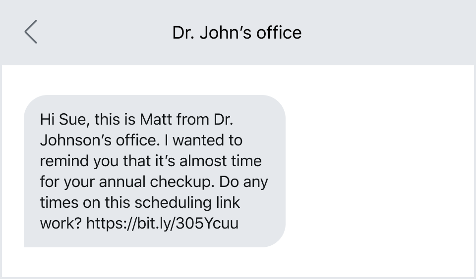
Task: Tap the word 'wanted' in the message
Action: point(199,140)
